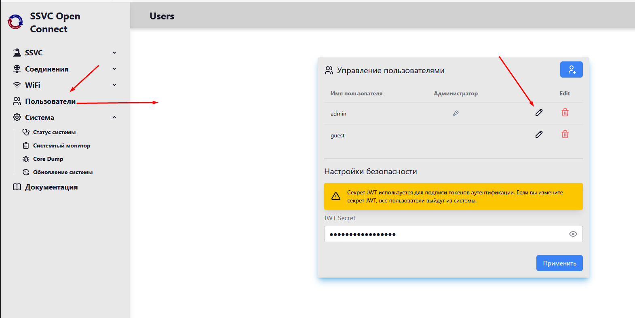Delete the admin user via trash icon
The image size is (635, 318).
point(565,113)
